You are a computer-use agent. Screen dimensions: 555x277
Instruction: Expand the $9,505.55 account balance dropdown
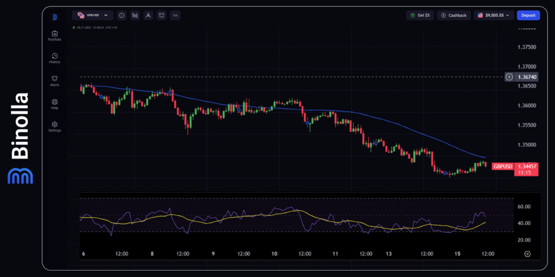point(493,15)
